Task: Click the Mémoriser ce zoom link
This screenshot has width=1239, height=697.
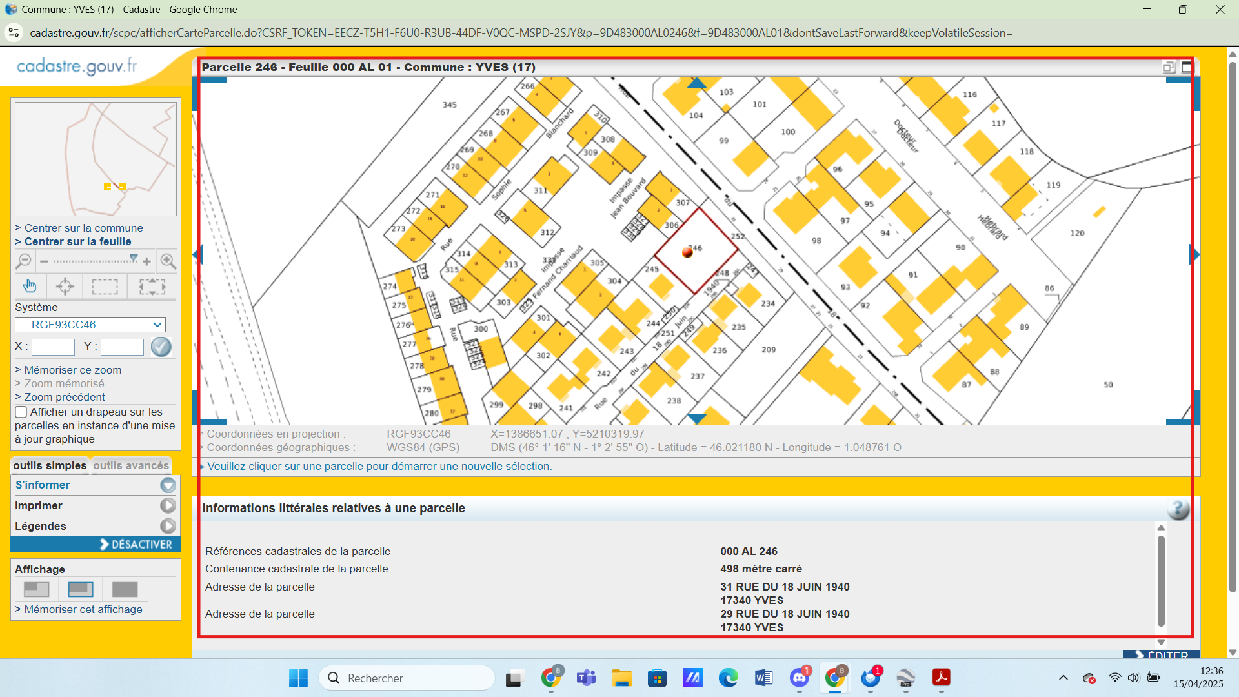Action: click(x=72, y=370)
